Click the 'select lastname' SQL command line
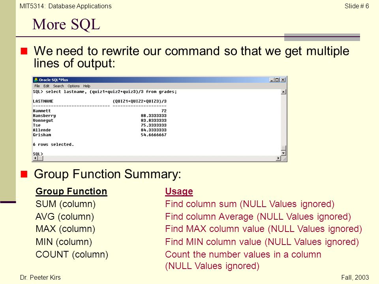 pos(105,92)
